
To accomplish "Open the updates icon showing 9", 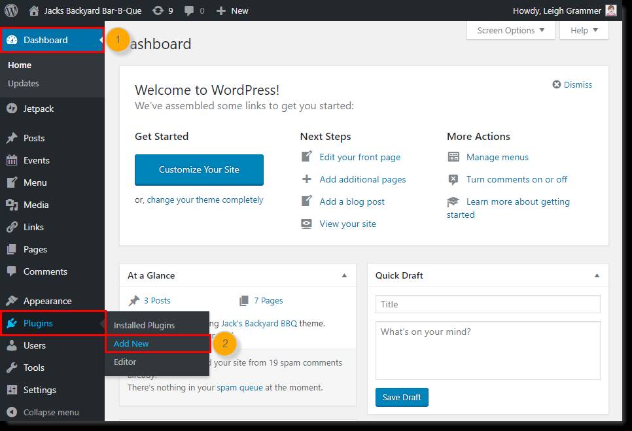I will tap(158, 11).
